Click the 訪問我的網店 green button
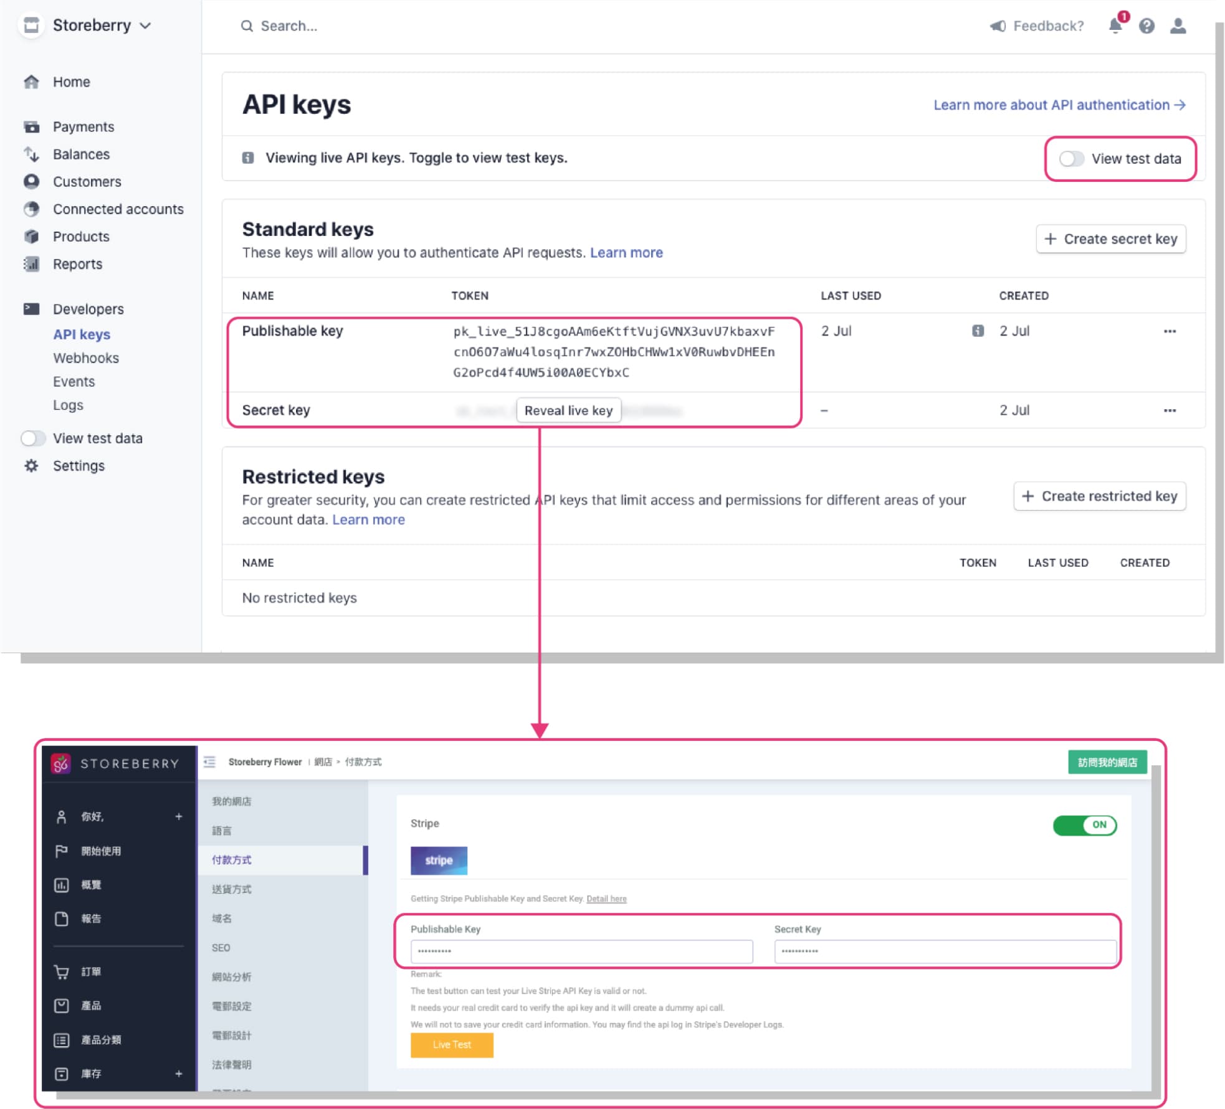1225x1109 pixels. 1107,762
